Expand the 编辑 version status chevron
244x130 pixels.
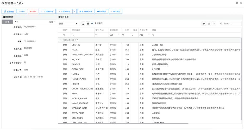(54, 22)
